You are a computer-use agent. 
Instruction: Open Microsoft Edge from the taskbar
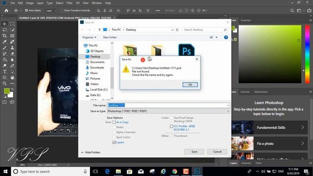click(107, 172)
